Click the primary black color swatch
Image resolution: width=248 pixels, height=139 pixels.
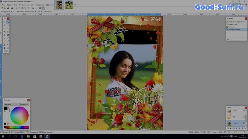point(5,108)
